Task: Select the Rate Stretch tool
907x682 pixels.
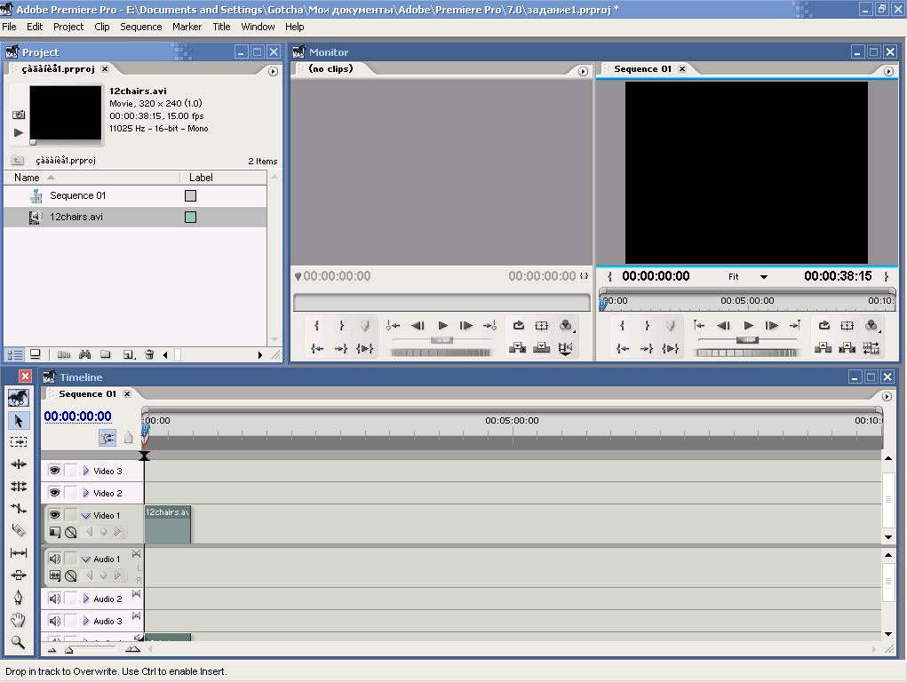Action: point(19,509)
